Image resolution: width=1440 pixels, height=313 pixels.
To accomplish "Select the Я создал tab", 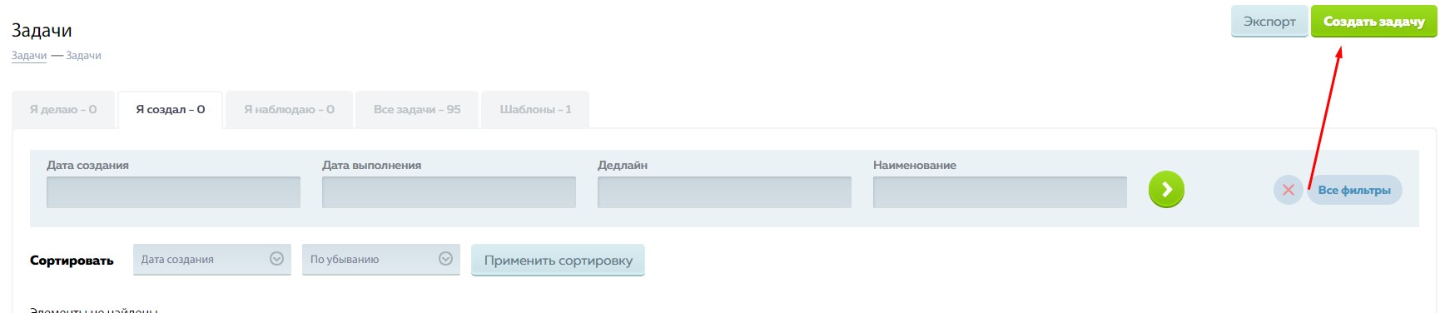I will (x=171, y=109).
